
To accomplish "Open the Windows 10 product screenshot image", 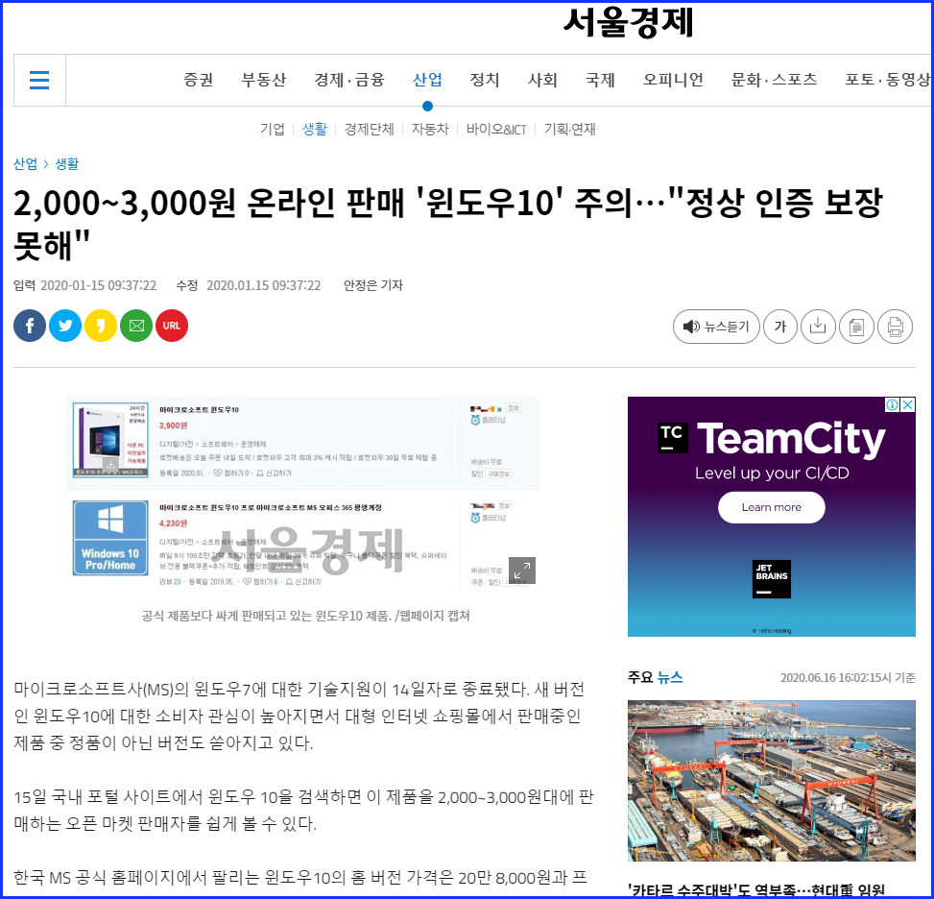I will click(302, 494).
